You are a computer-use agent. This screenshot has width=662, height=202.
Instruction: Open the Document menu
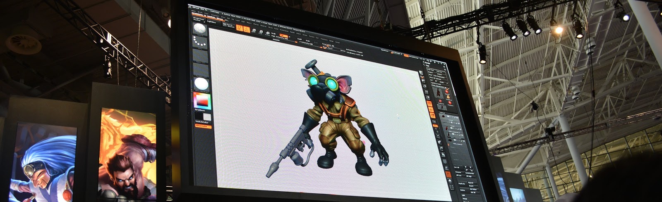coord(215,15)
